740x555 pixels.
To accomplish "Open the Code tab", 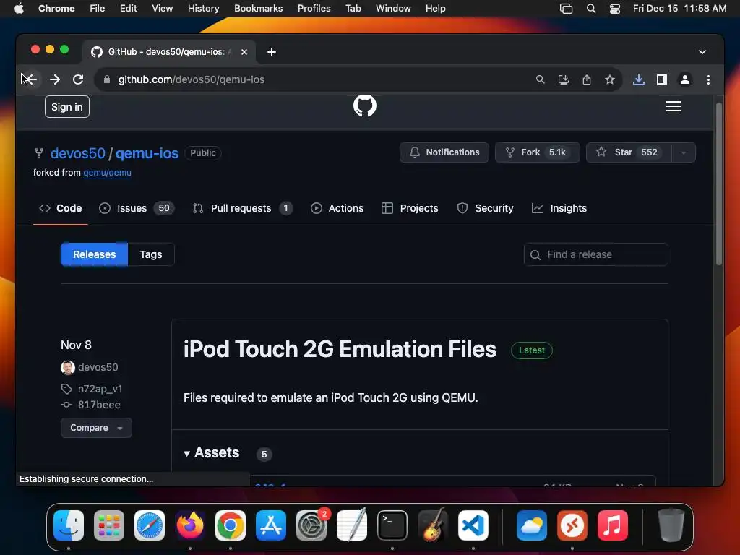I will pos(61,208).
